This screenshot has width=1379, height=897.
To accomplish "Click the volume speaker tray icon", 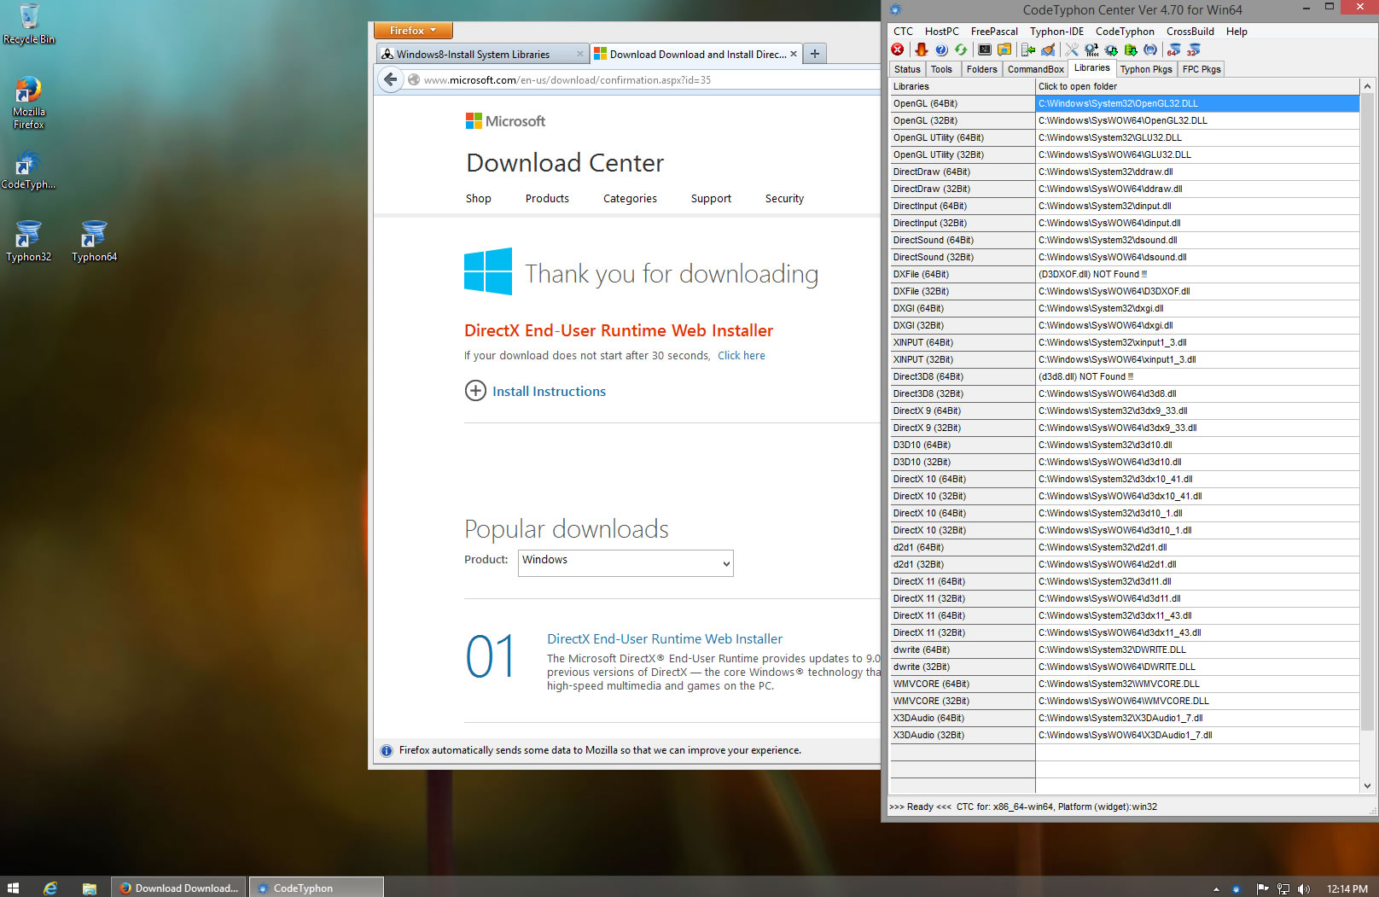I will pos(1303,888).
